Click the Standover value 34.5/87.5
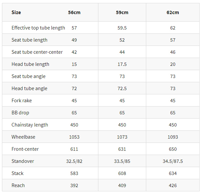 (x=173, y=161)
